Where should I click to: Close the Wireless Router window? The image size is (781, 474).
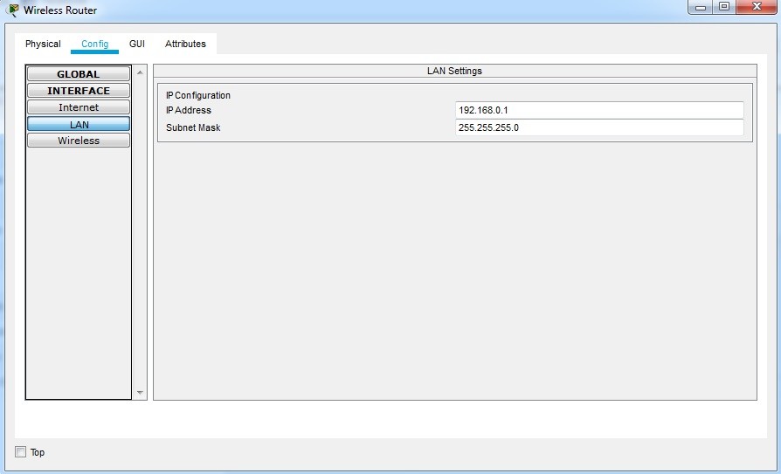point(756,7)
